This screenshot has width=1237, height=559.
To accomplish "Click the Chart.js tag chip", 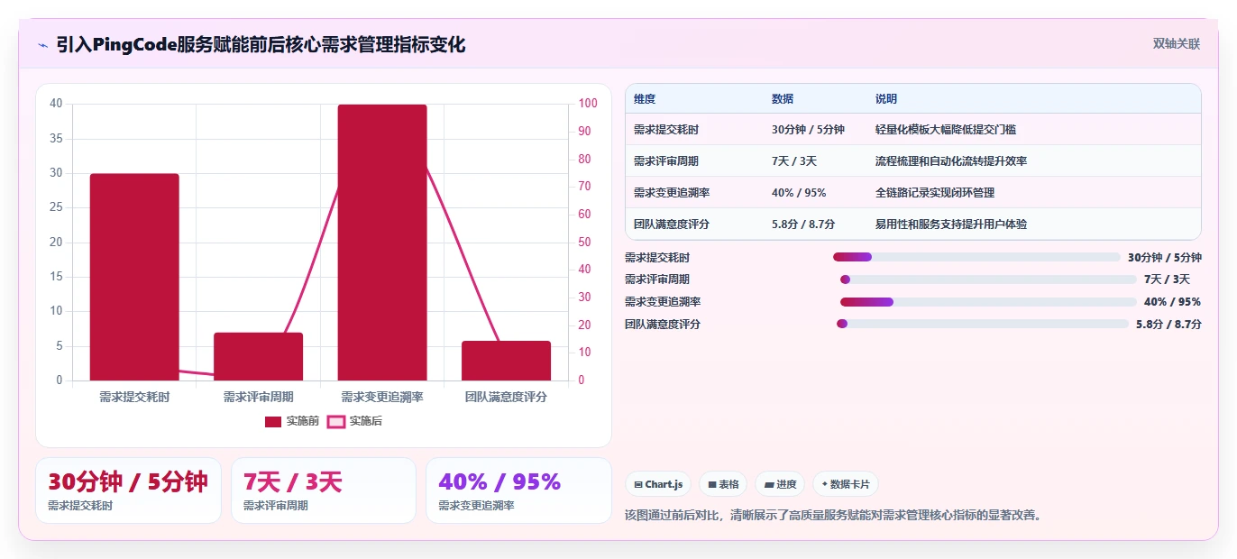I will click(x=658, y=484).
